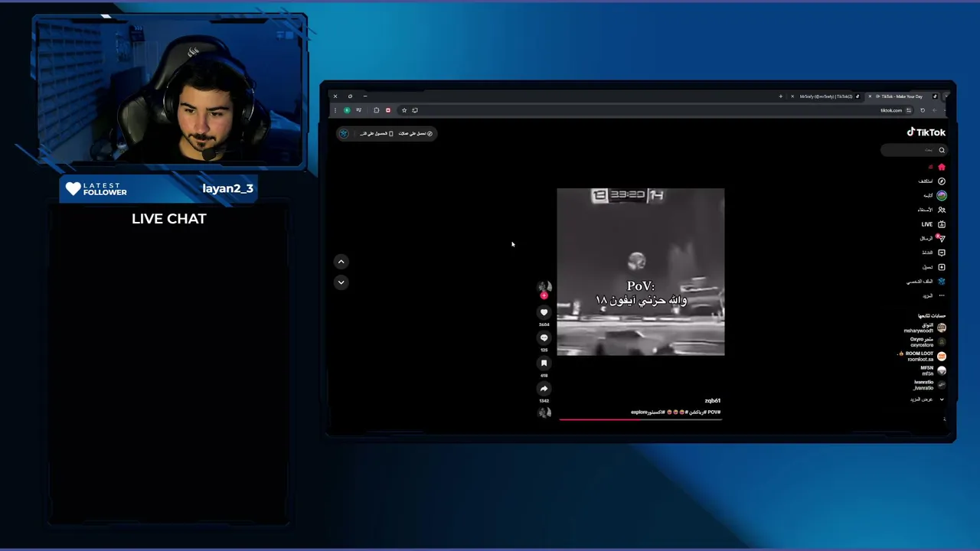Screen dimensions: 980x551
Task: Click the latest follower name layan2_3
Action: 227,188
